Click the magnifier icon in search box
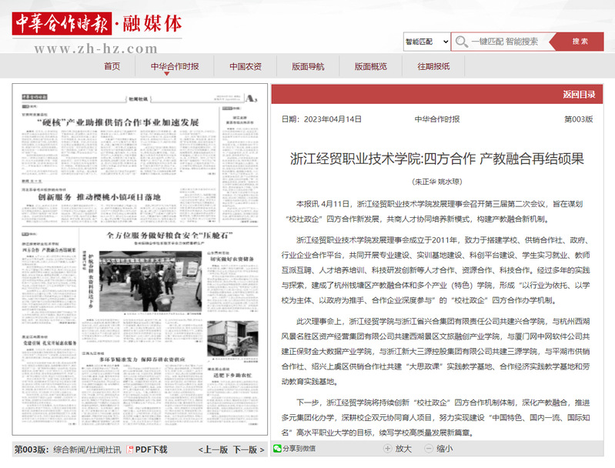The image size is (615, 468). coord(460,42)
